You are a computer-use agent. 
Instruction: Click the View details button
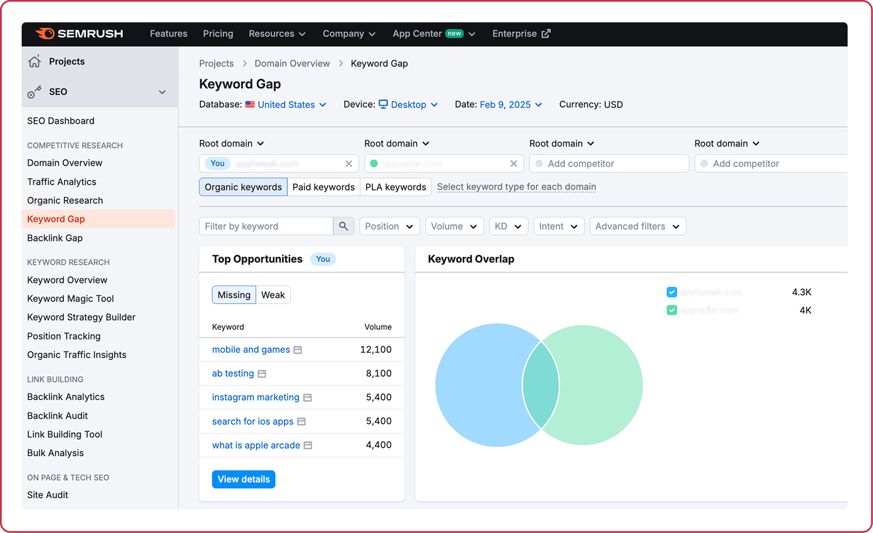pyautogui.click(x=244, y=479)
